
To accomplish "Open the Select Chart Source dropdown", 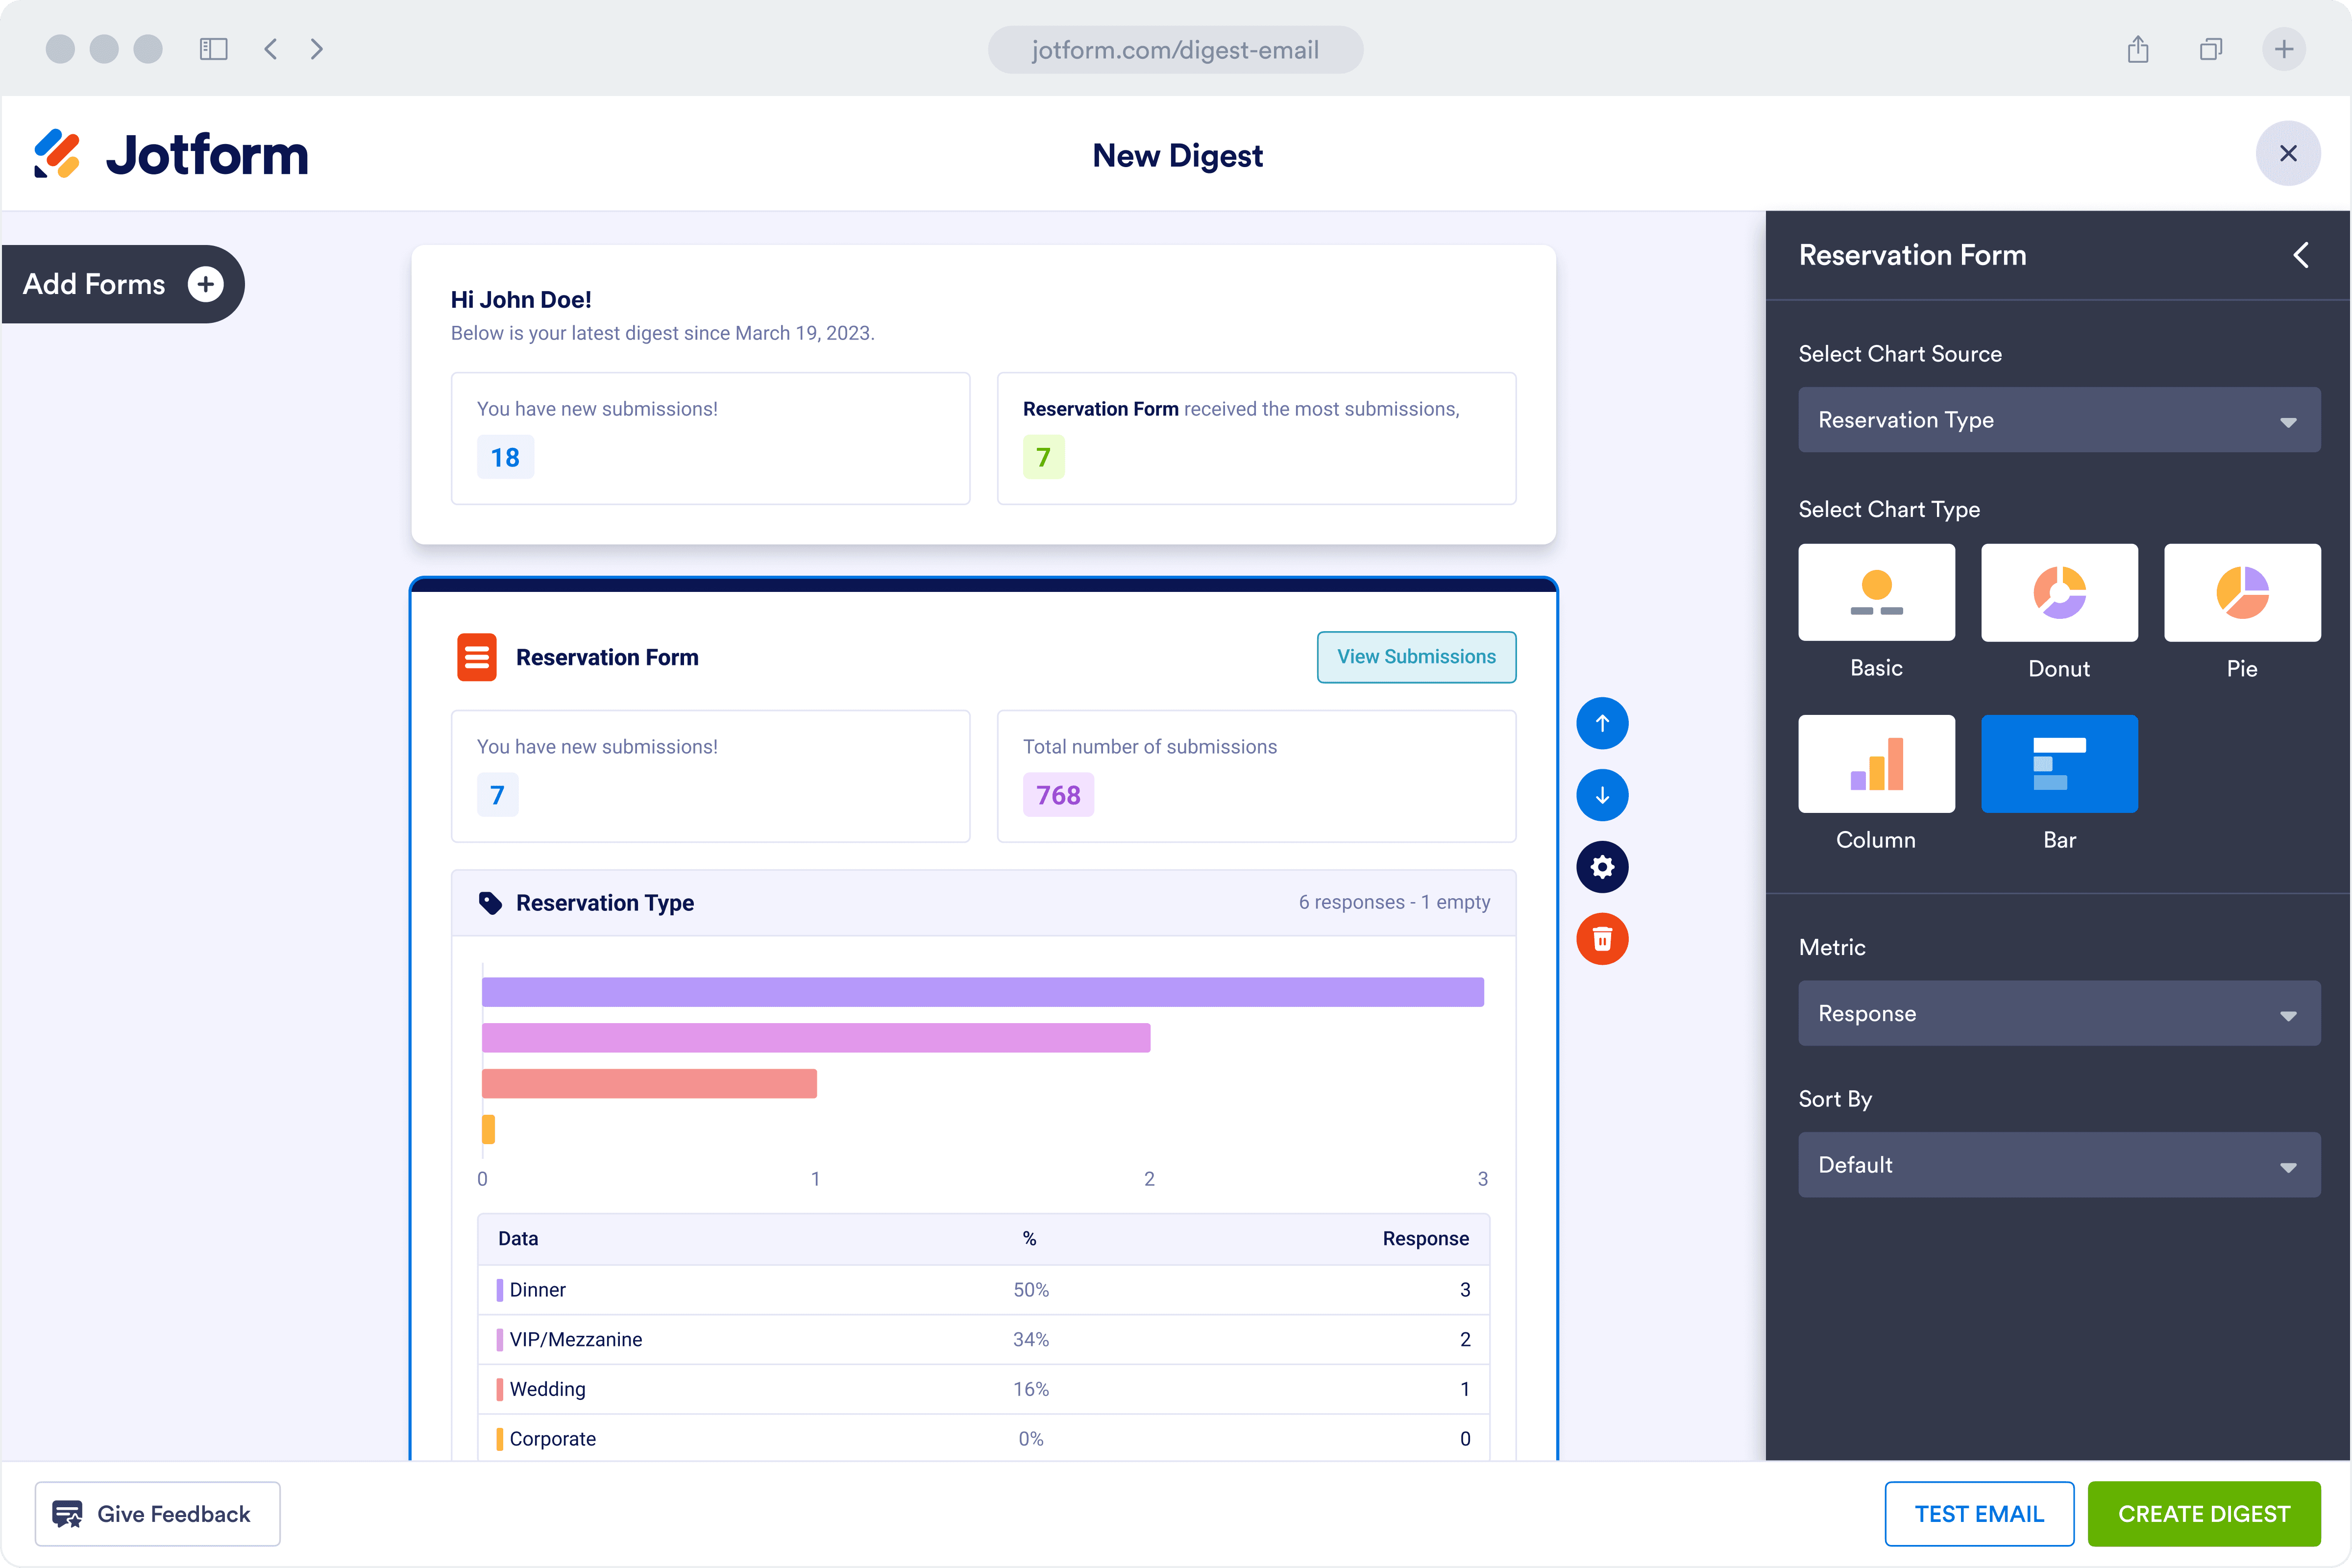I will click(x=2059, y=420).
